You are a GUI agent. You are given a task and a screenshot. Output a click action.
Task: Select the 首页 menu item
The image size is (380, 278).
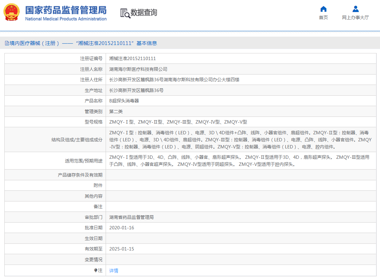click(x=323, y=17)
